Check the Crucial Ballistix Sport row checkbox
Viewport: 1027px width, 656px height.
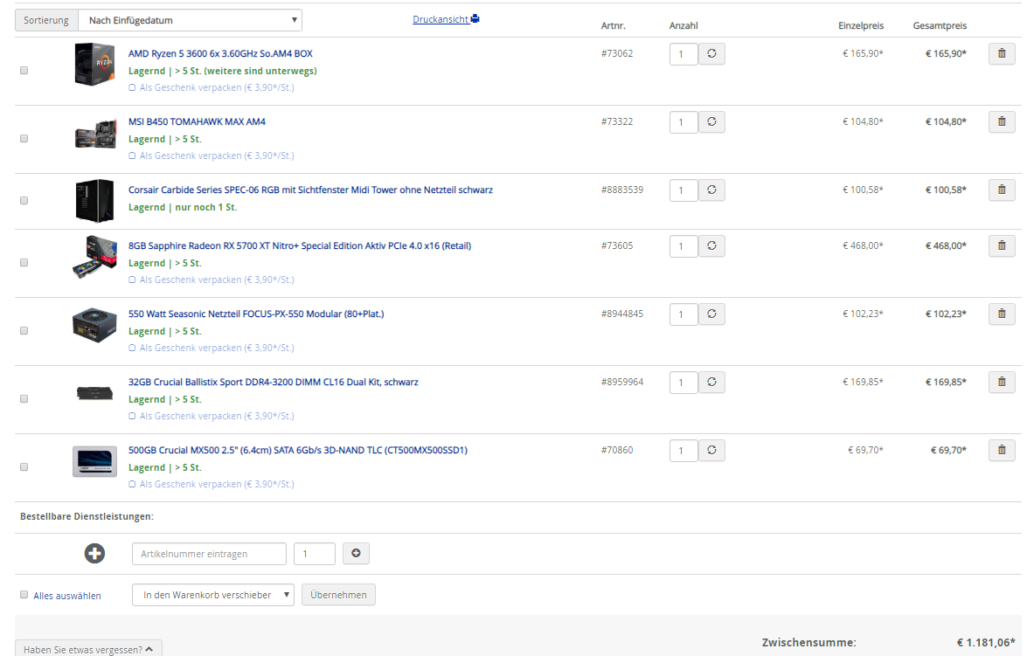click(24, 398)
